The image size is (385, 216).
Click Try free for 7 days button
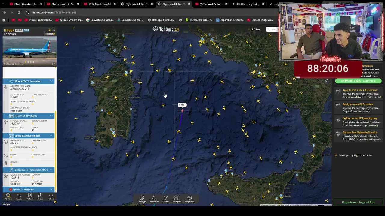[x=358, y=81]
